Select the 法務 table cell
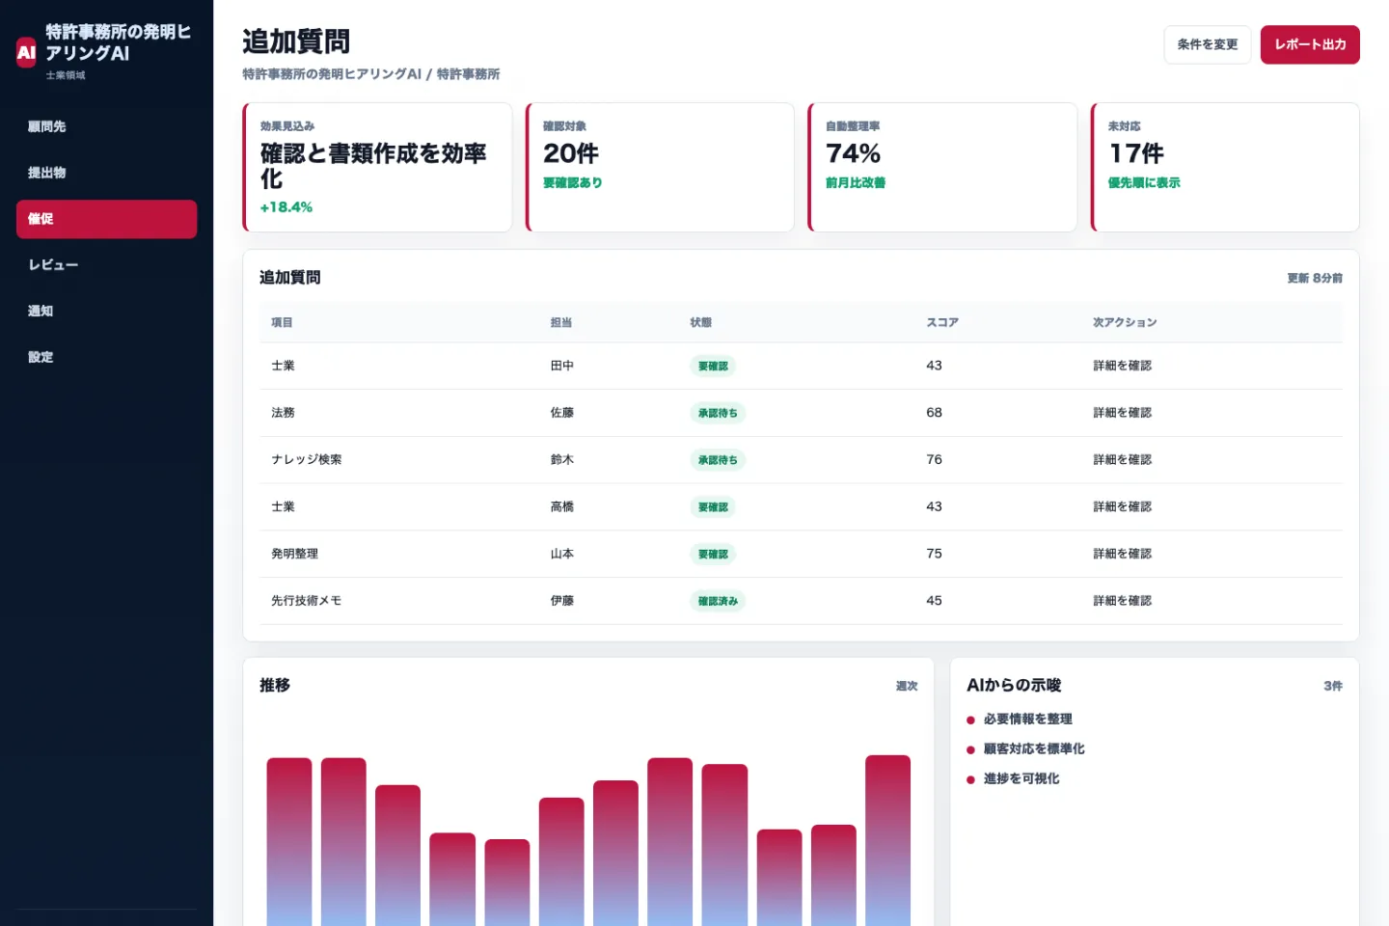This screenshot has height=926, width=1389. click(x=283, y=413)
